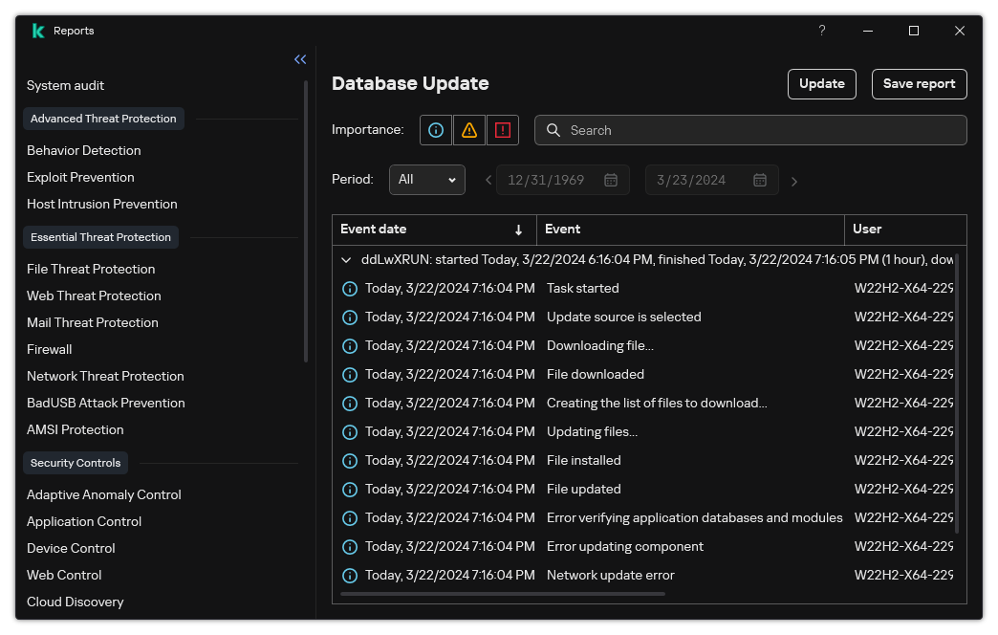Toggle the warning importance filter

point(468,130)
